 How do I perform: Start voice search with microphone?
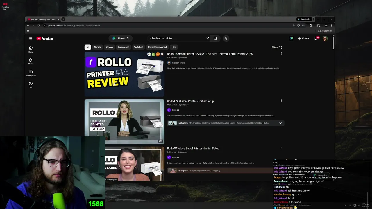[226, 38]
